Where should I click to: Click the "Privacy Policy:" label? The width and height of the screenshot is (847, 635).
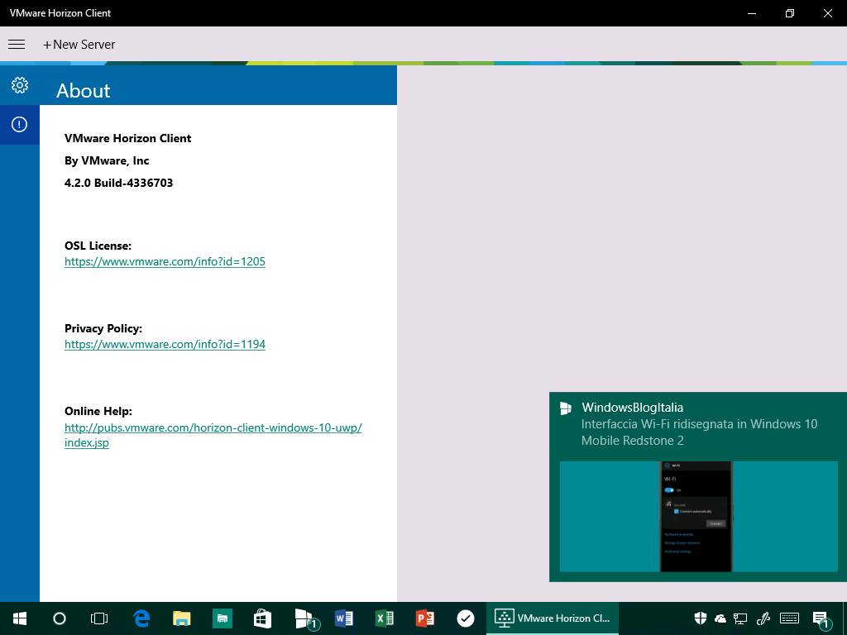pyautogui.click(x=103, y=328)
